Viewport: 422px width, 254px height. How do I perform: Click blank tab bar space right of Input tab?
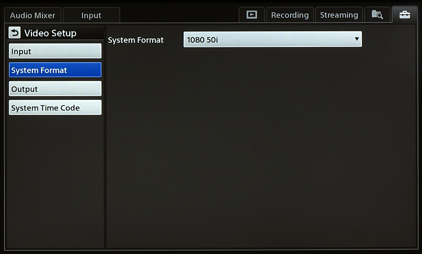point(178,15)
